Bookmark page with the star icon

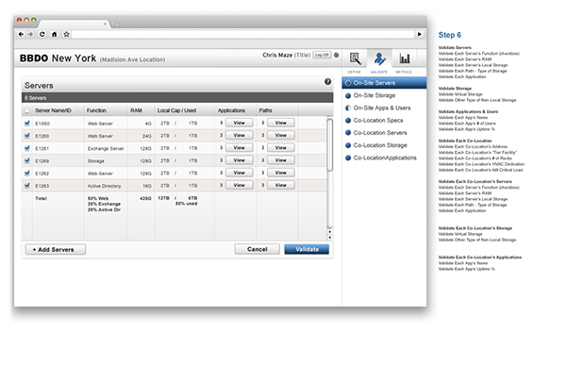click(66, 34)
